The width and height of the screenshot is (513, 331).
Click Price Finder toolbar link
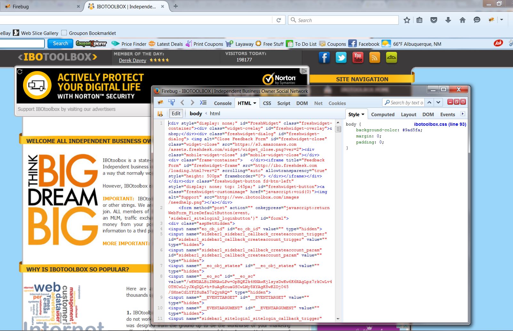(x=129, y=44)
